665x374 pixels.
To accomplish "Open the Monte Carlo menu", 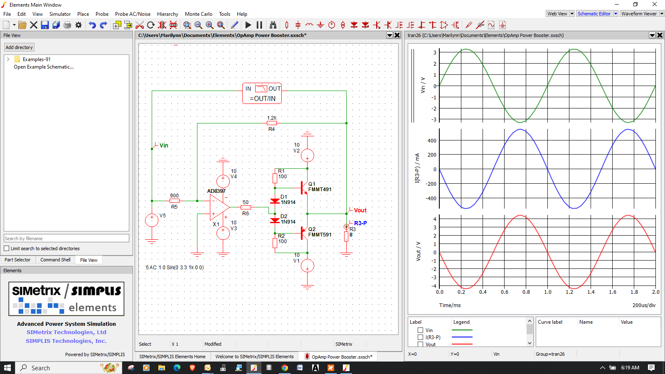I will (x=198, y=14).
